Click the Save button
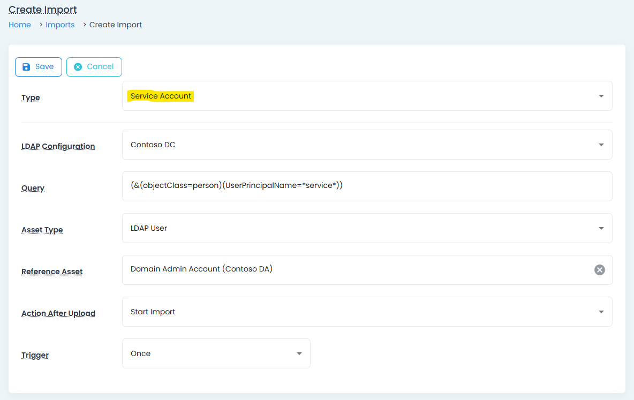Viewport: 634px width, 400px height. (39, 67)
